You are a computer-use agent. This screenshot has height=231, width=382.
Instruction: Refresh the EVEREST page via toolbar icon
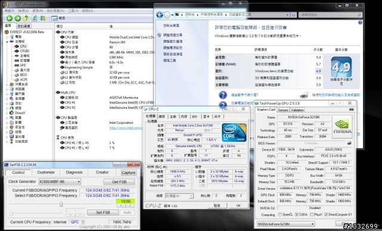pos(35,18)
